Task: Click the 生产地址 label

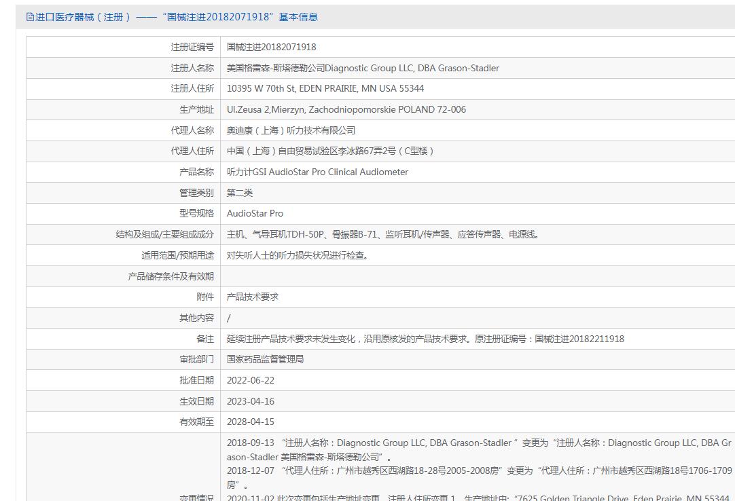Action: (x=196, y=110)
